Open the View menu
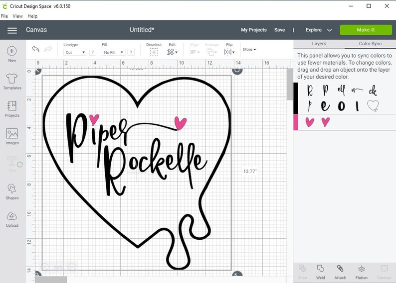396x283 pixels. tap(17, 16)
